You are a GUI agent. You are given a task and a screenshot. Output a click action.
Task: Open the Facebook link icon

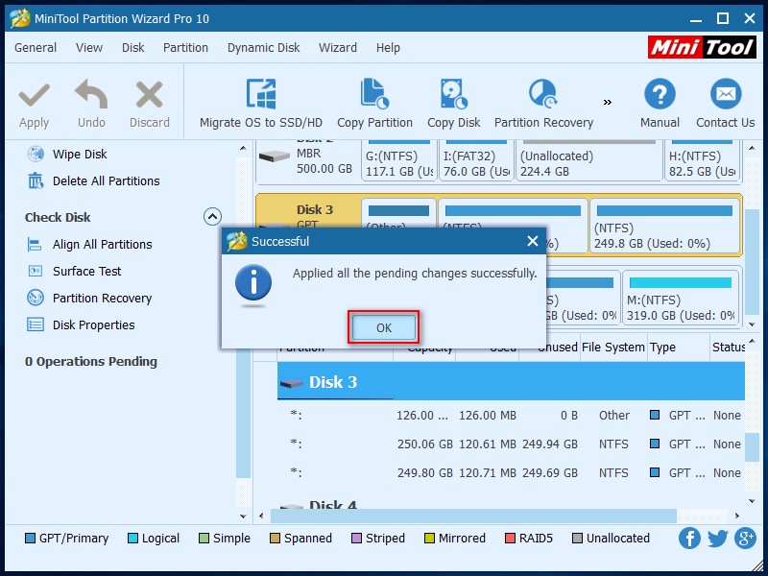689,539
